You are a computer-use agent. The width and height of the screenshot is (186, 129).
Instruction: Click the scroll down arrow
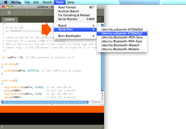tap(102, 99)
